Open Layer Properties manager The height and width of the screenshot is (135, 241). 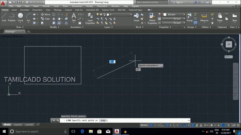point(90,18)
